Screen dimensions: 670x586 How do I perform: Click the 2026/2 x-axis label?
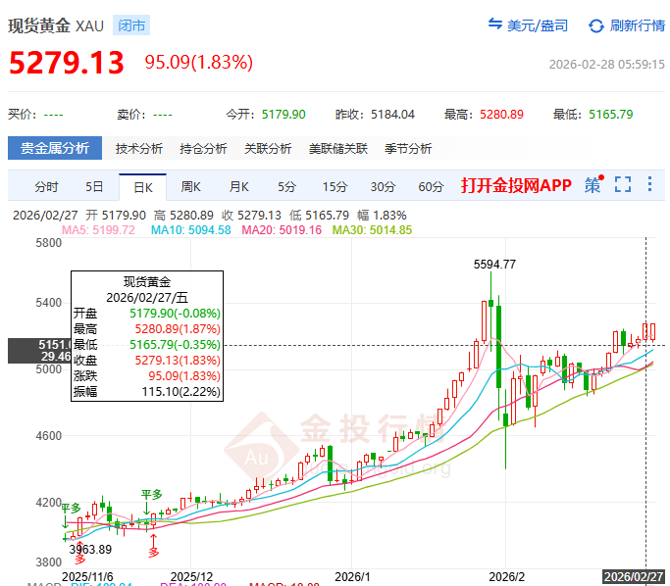coord(506,576)
